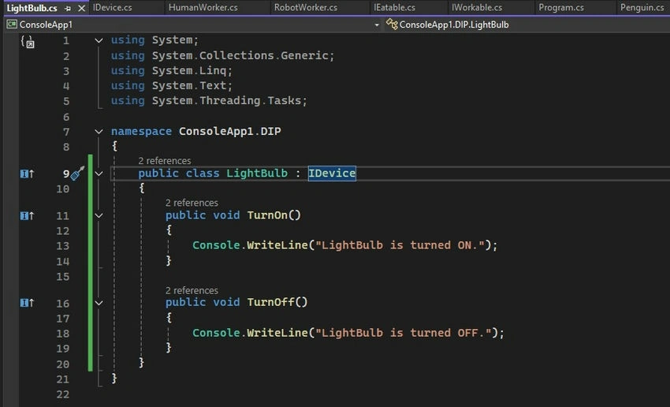Viewport: 670px width, 407px height.
Task: Collapse the LightBulb class block
Action: (99, 174)
